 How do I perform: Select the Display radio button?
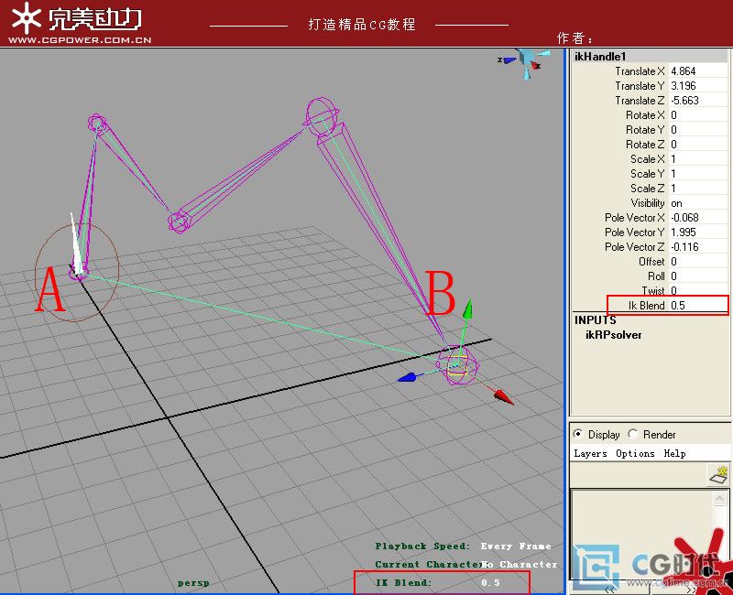(x=578, y=434)
